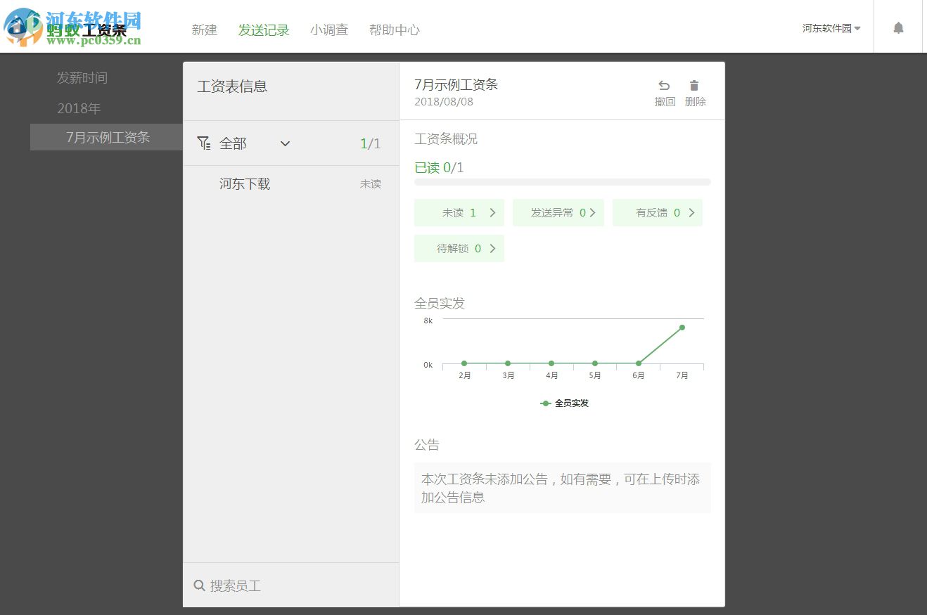Switch to the 发送记录 tab
The image size is (927, 615).
(264, 30)
